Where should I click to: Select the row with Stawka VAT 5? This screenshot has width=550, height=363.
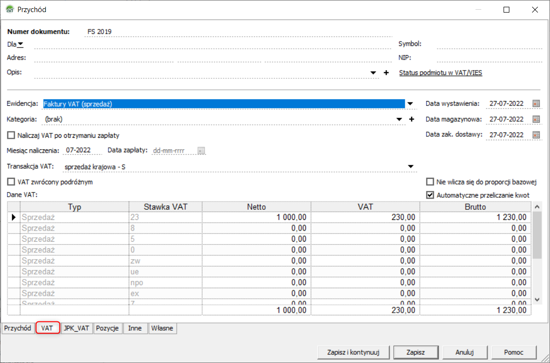tap(269, 239)
